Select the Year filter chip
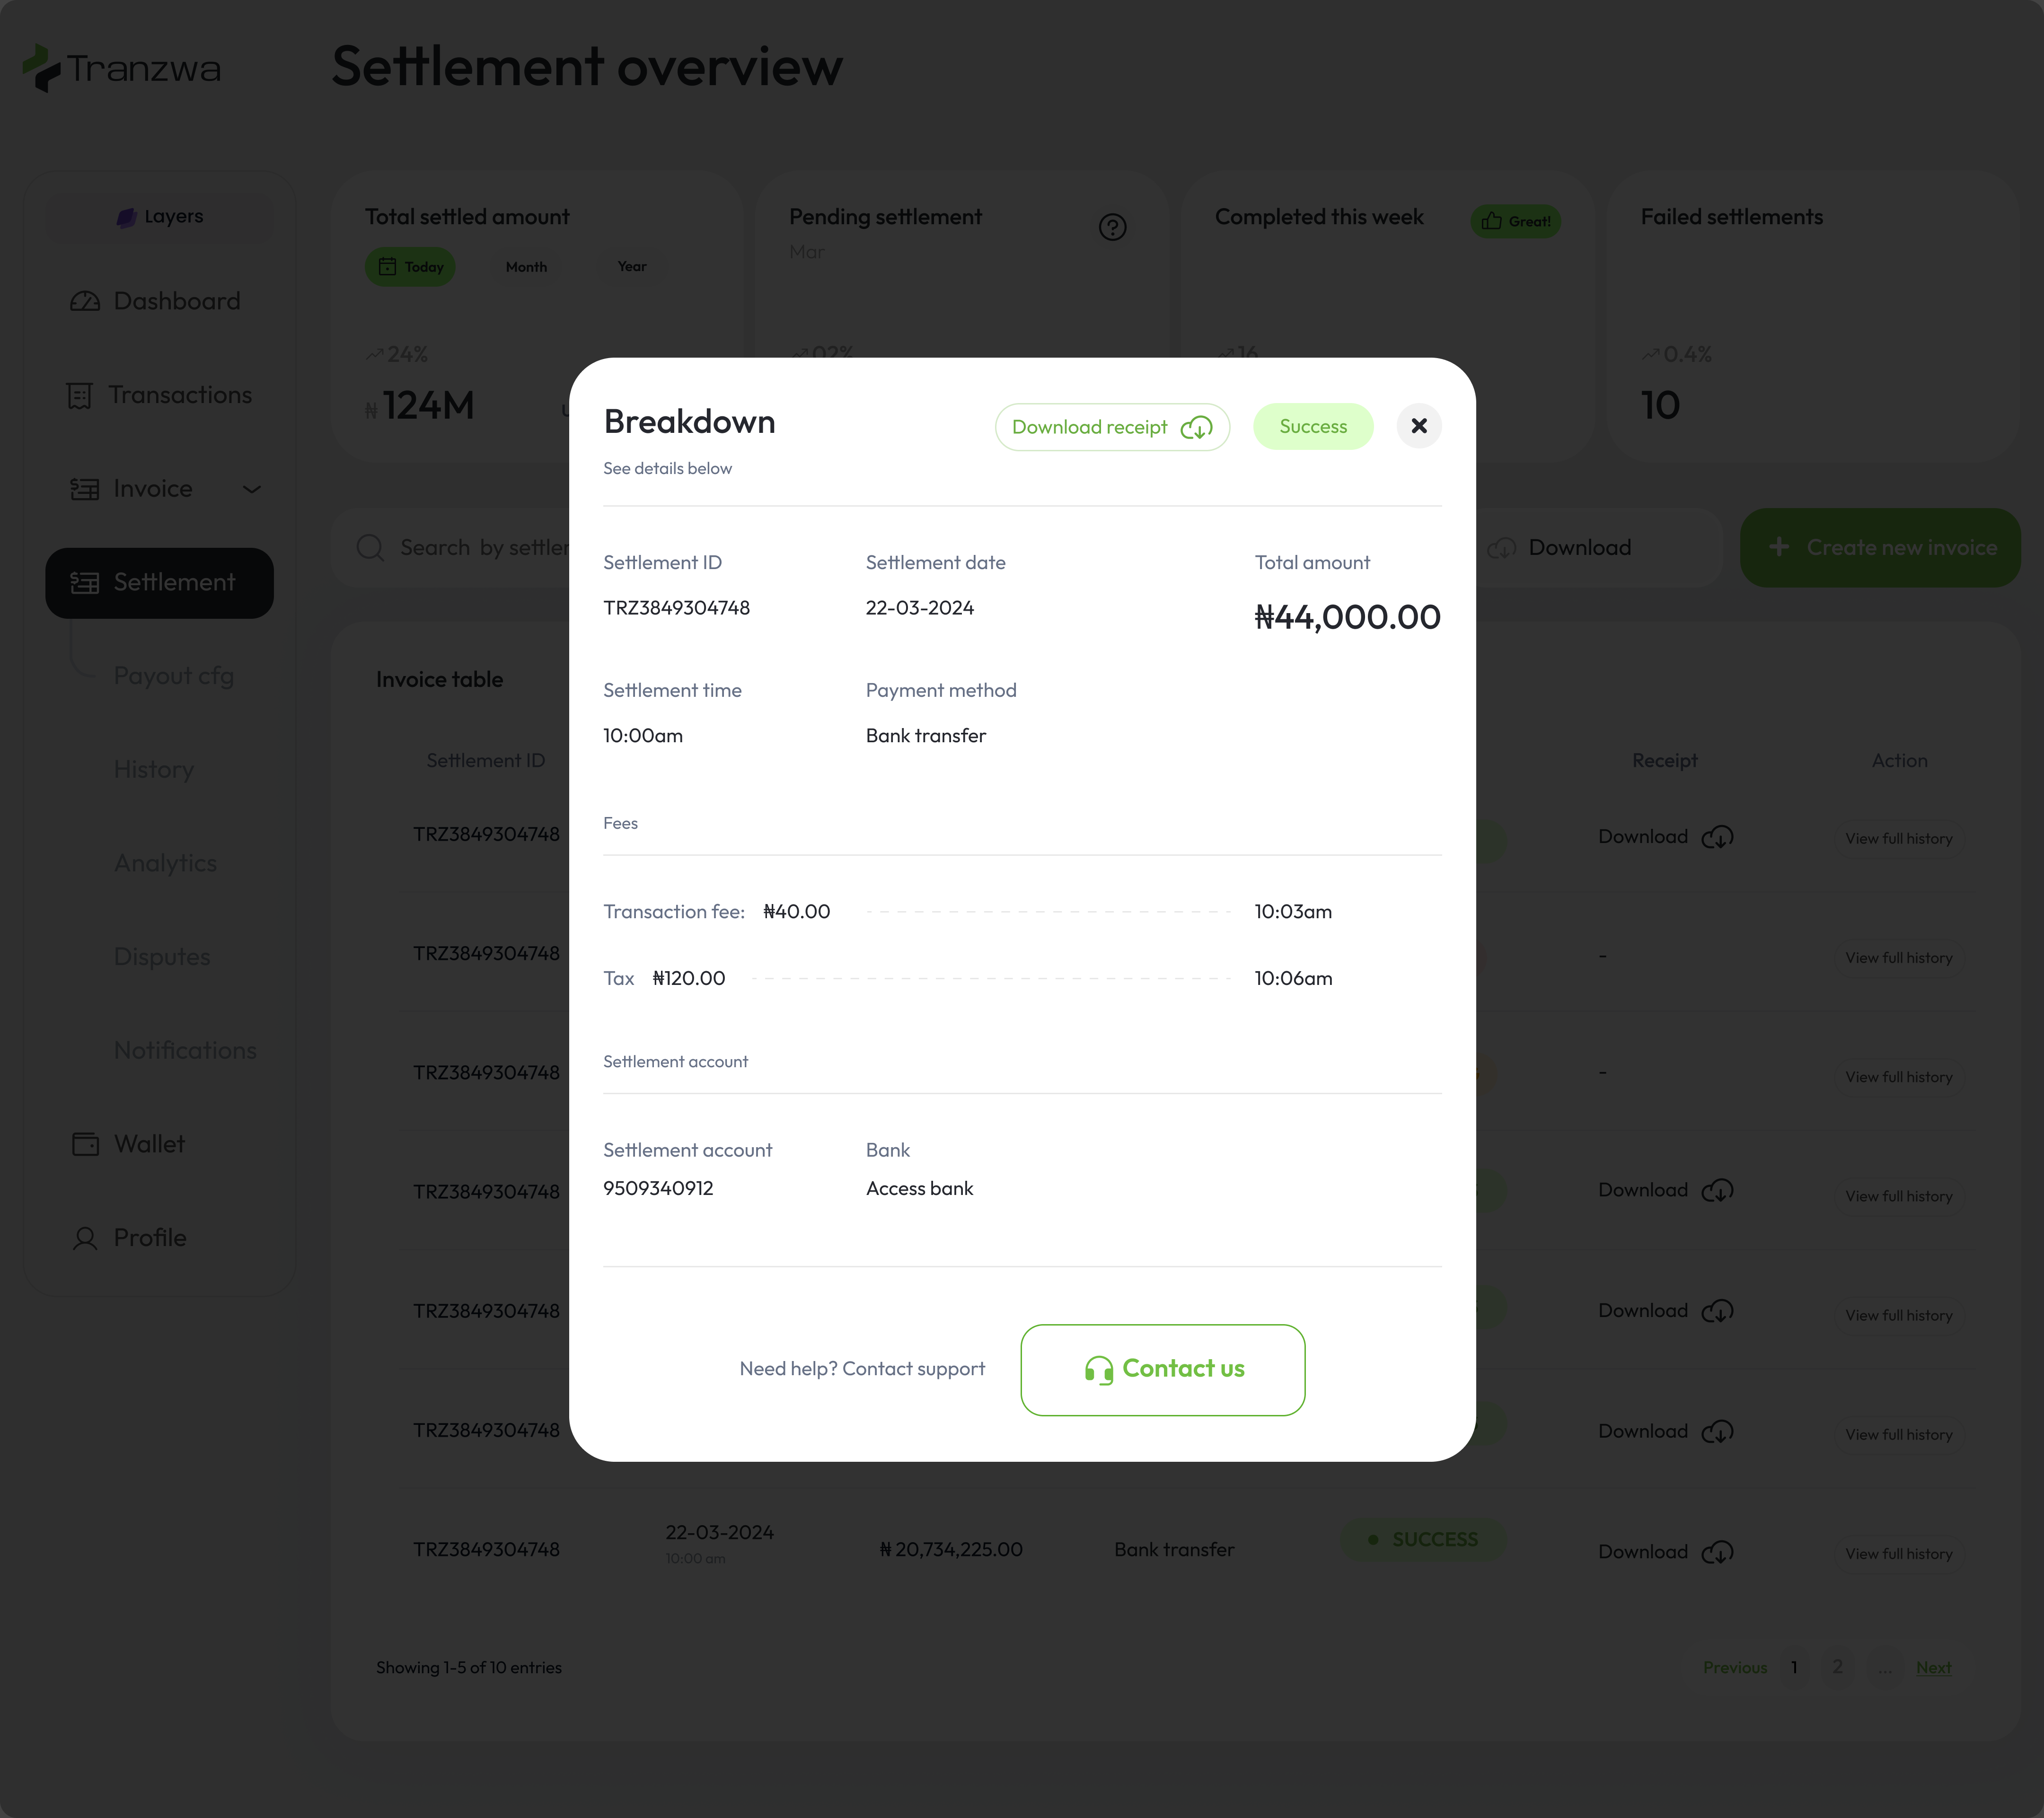Image resolution: width=2044 pixels, height=1818 pixels. [632, 266]
